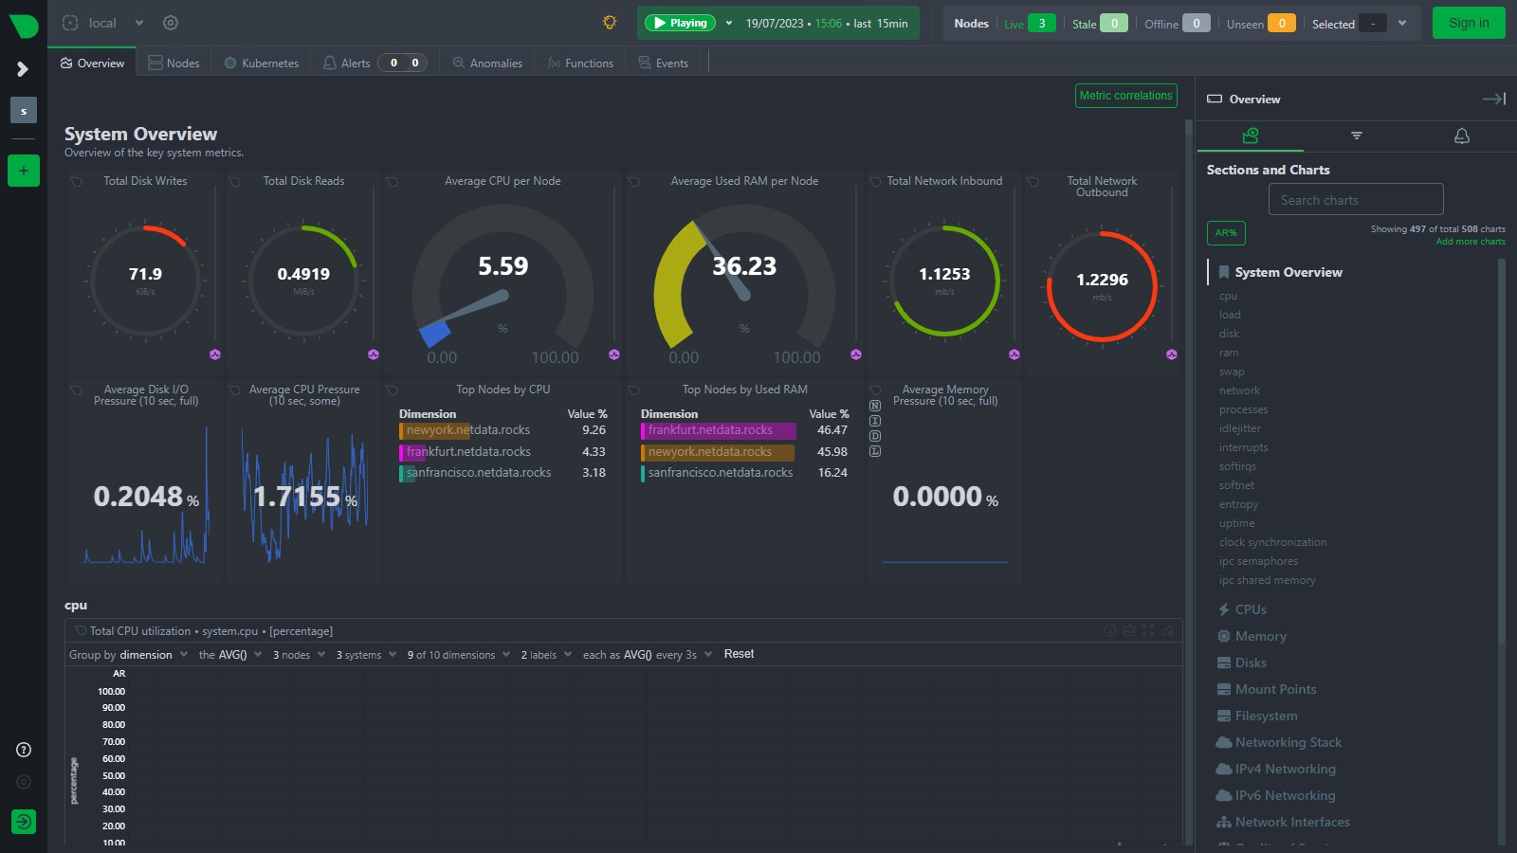Viewport: 1517px width, 853px height.
Task: Open the info icon on Total CPU utilization chart
Action: (x=1110, y=630)
